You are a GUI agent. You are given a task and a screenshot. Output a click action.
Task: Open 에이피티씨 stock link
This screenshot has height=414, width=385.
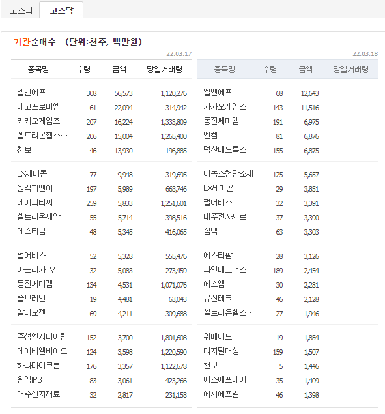tap(35, 202)
